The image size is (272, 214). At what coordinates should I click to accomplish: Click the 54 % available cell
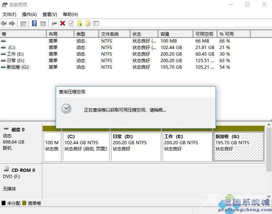[x=225, y=67]
